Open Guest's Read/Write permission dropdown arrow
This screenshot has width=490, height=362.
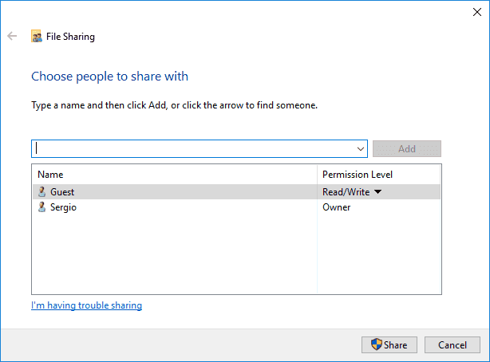point(378,192)
